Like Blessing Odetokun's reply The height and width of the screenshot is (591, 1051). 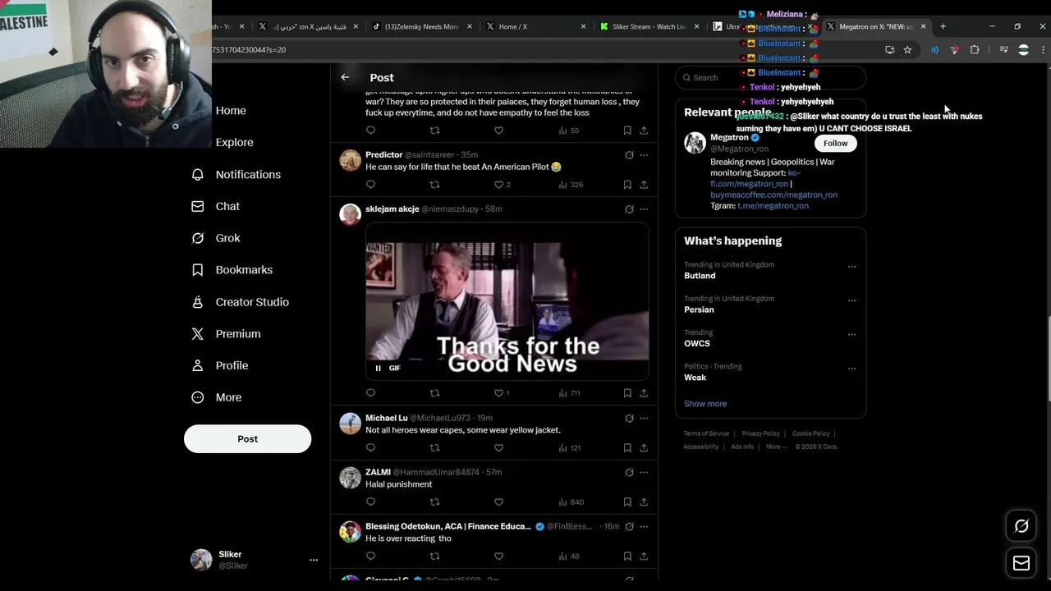click(498, 556)
